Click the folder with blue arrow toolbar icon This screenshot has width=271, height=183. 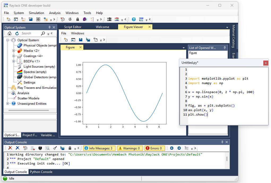(x=46, y=19)
